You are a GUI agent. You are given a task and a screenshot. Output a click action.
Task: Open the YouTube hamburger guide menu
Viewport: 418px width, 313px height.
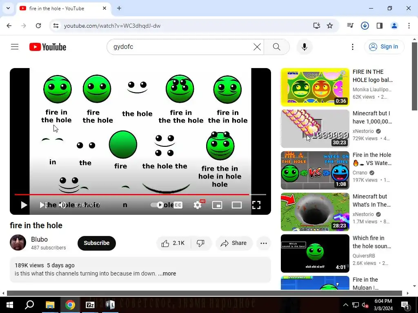point(15,47)
